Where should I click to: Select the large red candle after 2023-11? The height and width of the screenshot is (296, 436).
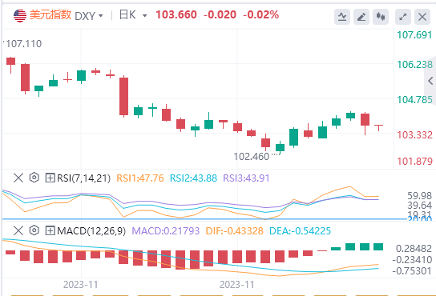(123, 96)
